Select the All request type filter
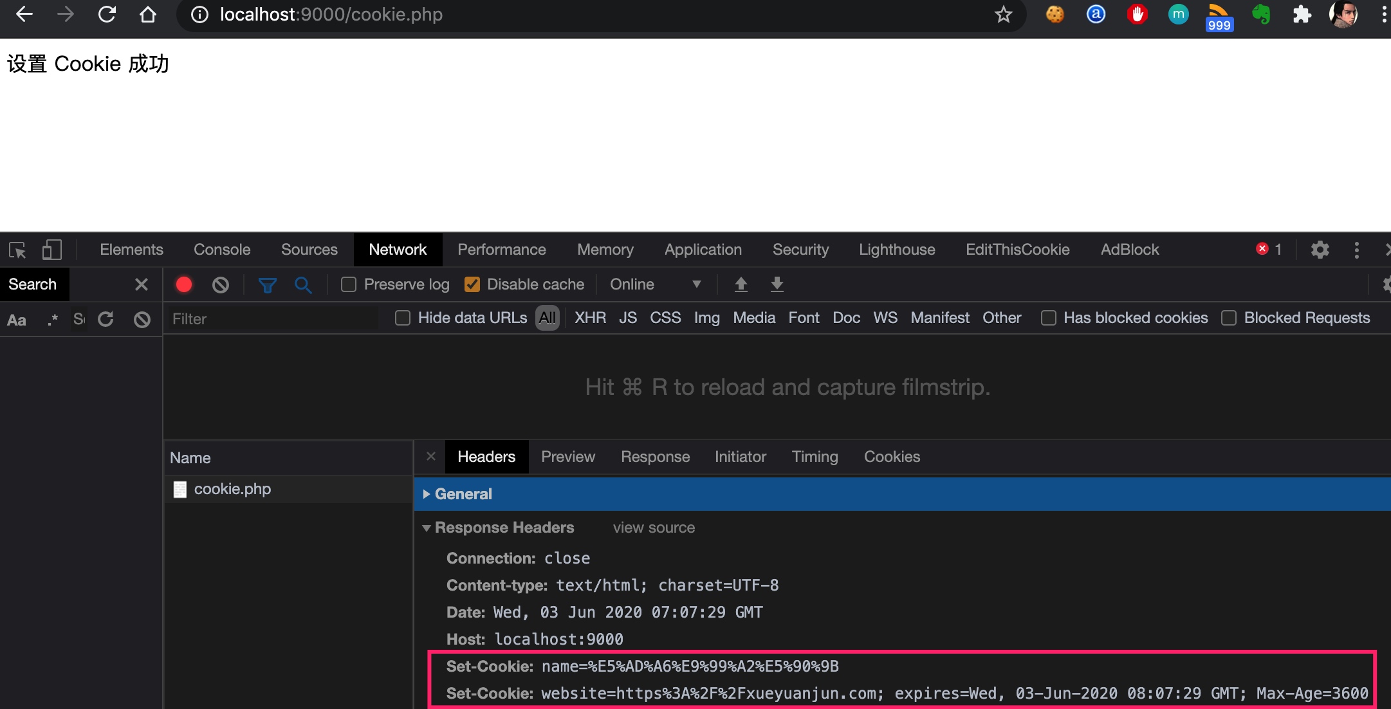This screenshot has width=1391, height=709. [548, 318]
